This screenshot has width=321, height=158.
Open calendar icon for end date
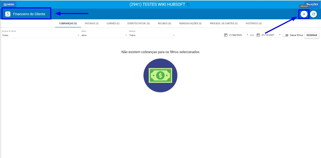258,35
